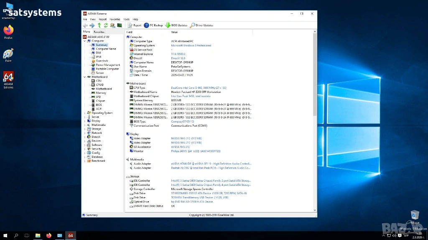Select the Sensor item in the tree
Screen dimensions: 428x240
coord(100,73)
